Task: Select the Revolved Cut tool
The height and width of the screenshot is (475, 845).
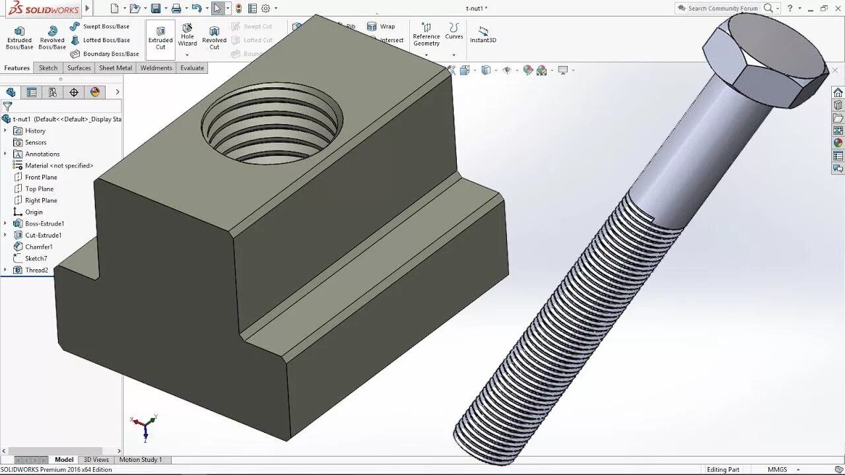Action: click(214, 38)
